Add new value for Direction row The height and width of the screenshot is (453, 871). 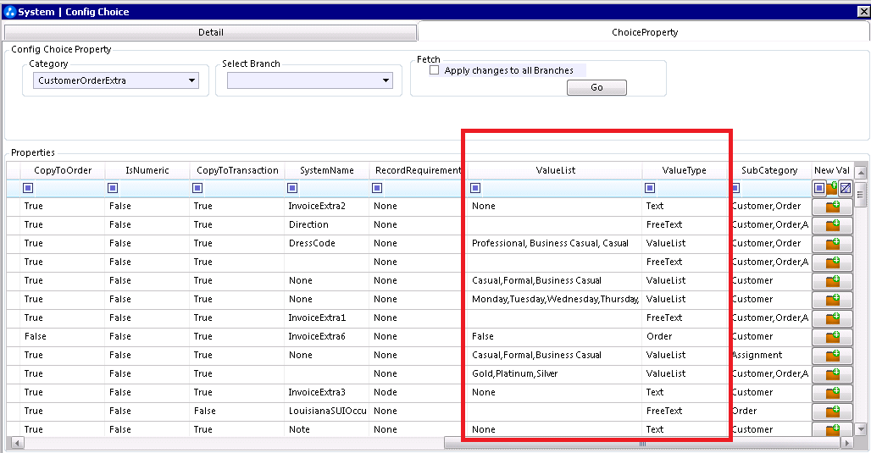832,225
